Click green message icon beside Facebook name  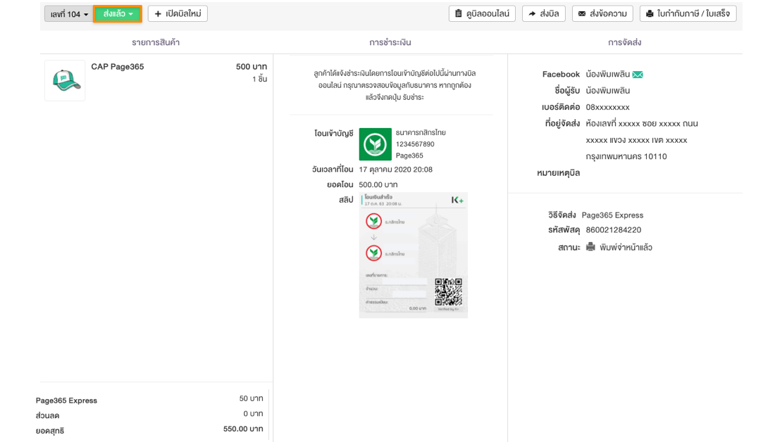pyautogui.click(x=638, y=75)
